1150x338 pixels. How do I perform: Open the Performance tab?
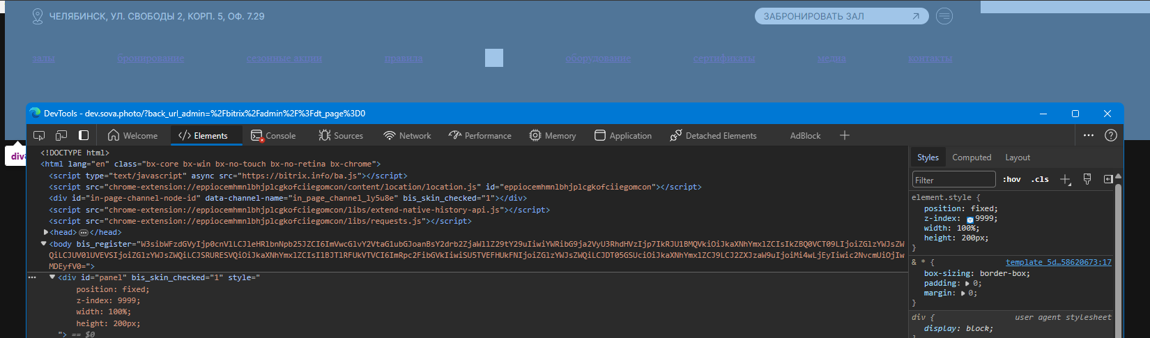(480, 135)
